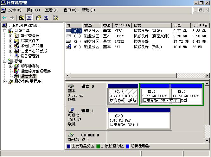This screenshot has height=157, width=211.
Task: Select the E: 17.73 GB partition block
Action: [186, 94]
